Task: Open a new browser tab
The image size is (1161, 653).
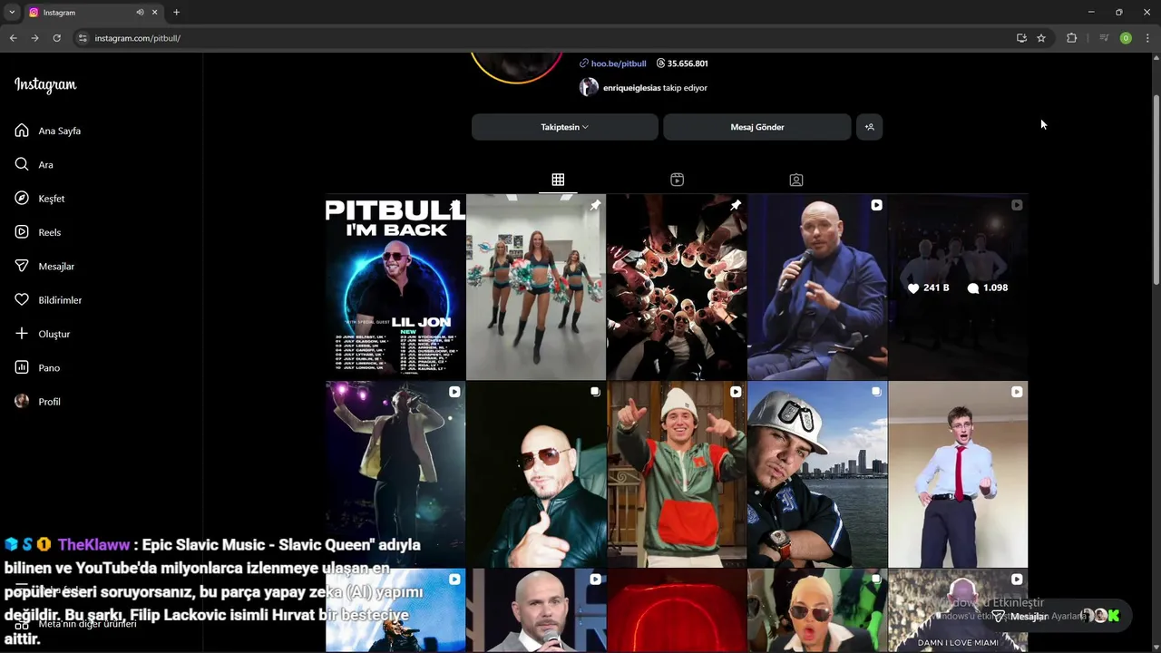Action: coord(176,13)
